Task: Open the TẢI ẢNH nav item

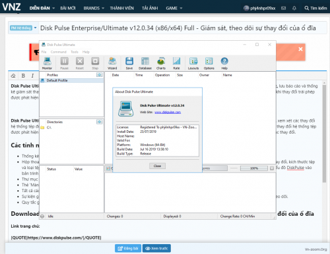Action: pos(150,8)
